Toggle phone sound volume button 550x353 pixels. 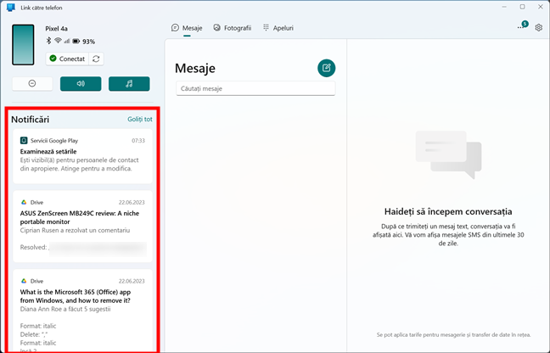pos(81,84)
